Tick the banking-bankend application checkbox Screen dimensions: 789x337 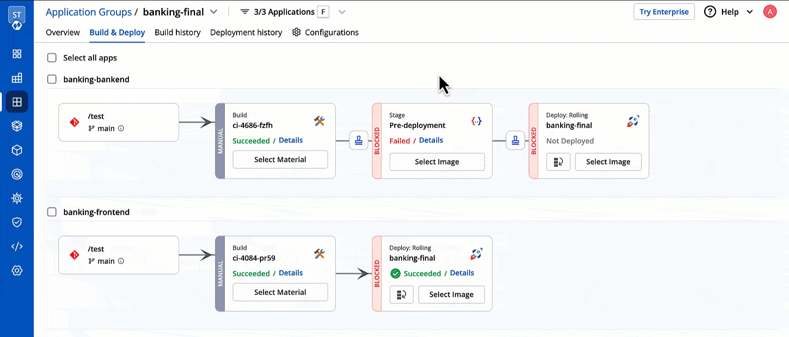pyautogui.click(x=52, y=79)
